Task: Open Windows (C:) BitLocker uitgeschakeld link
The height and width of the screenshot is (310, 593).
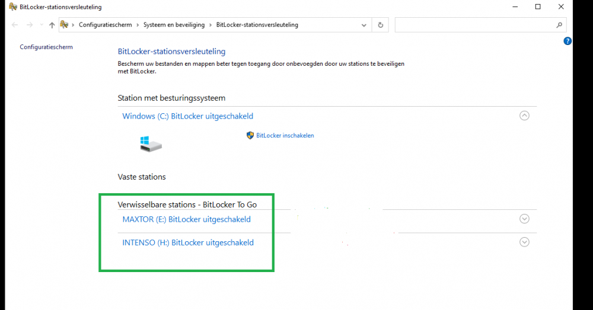Action: 187,116
